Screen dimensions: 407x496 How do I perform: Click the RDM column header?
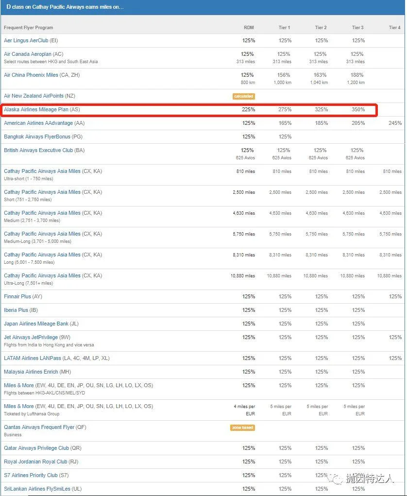[x=249, y=28]
